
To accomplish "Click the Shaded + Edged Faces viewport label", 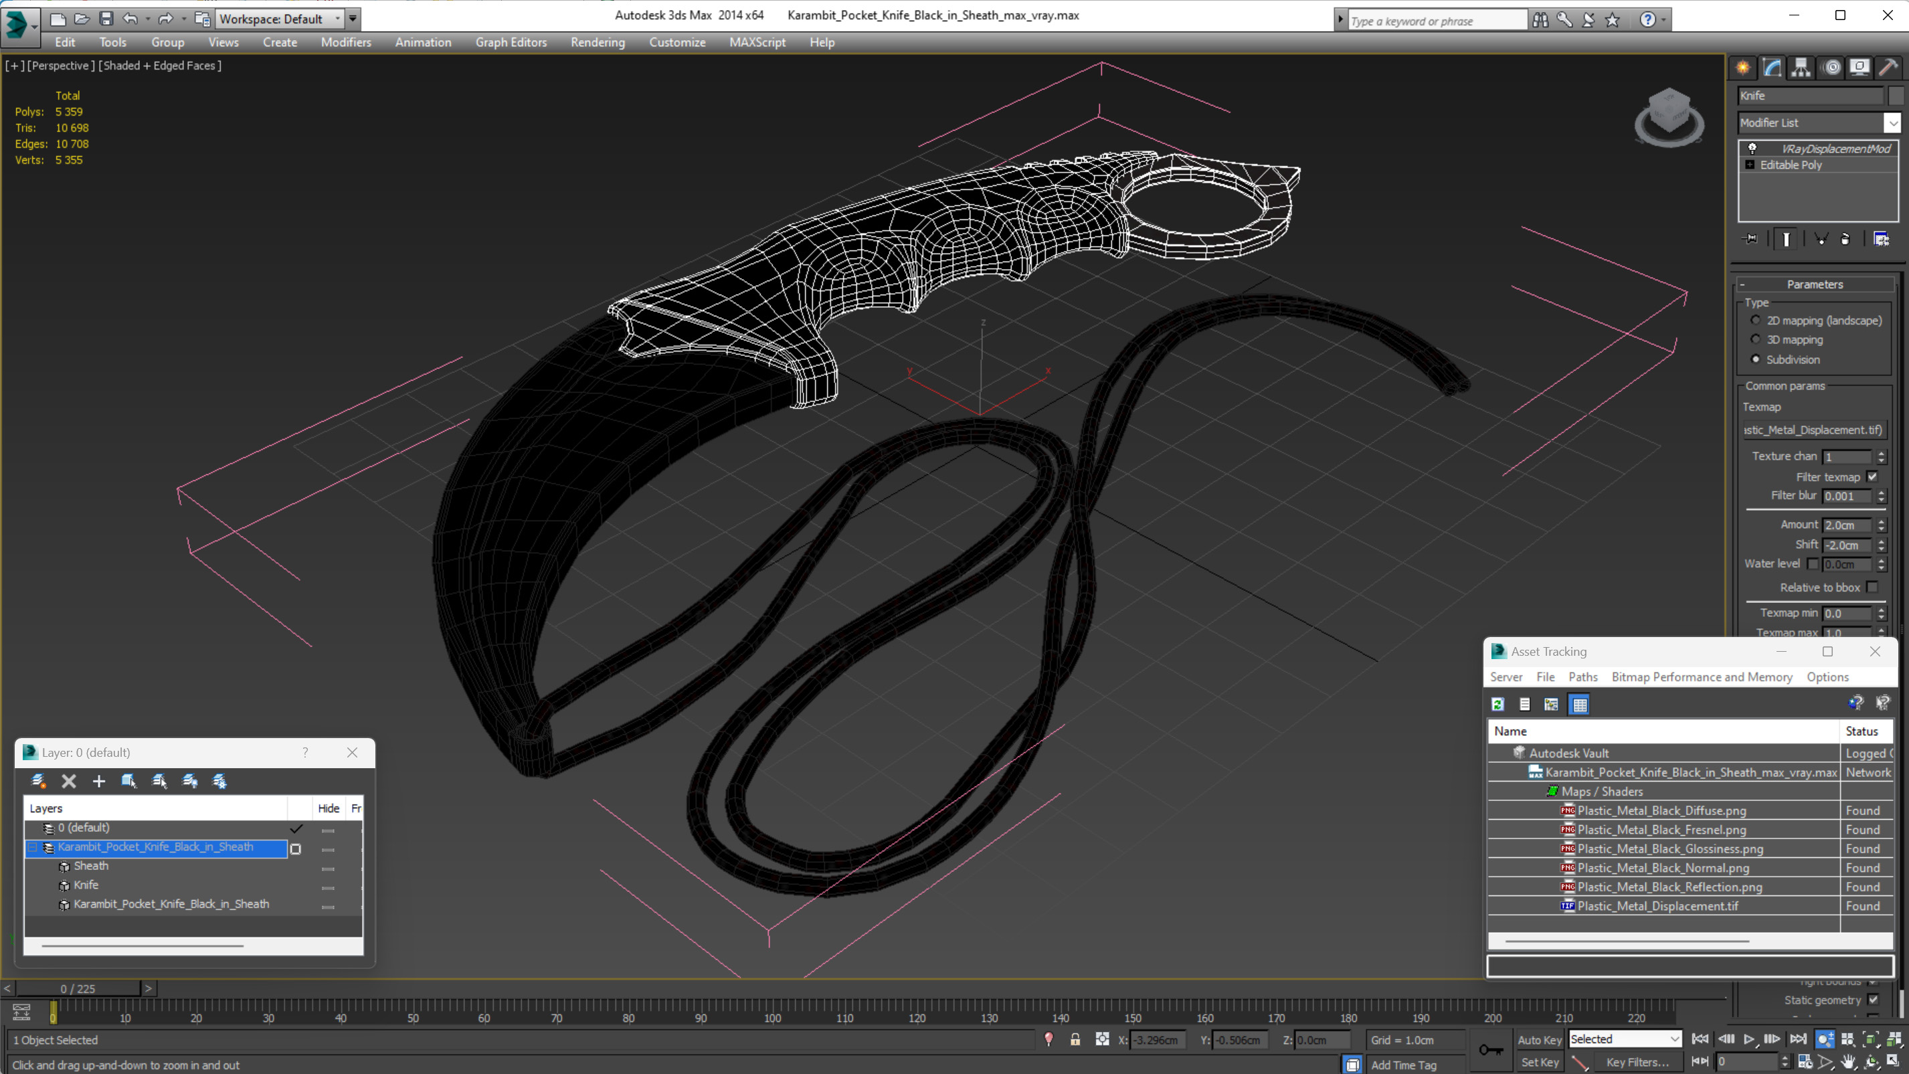I will click(x=160, y=65).
